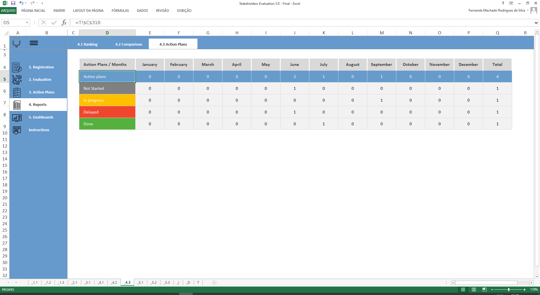540x295 pixels.
Task: Open the Undo dropdown arrow
Action: click(26, 3)
